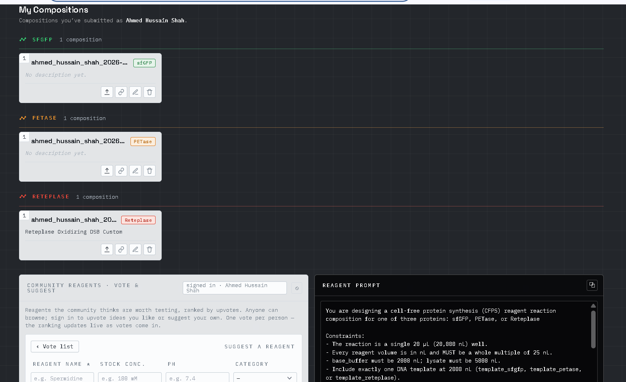Click the My Compositions heading
626x382 pixels.
pos(53,10)
